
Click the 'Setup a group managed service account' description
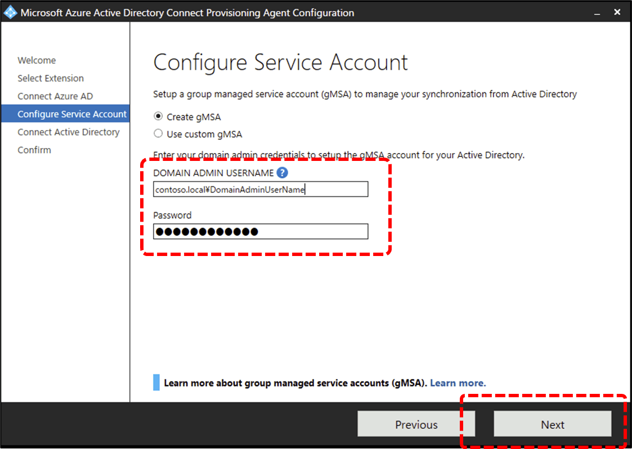[365, 95]
